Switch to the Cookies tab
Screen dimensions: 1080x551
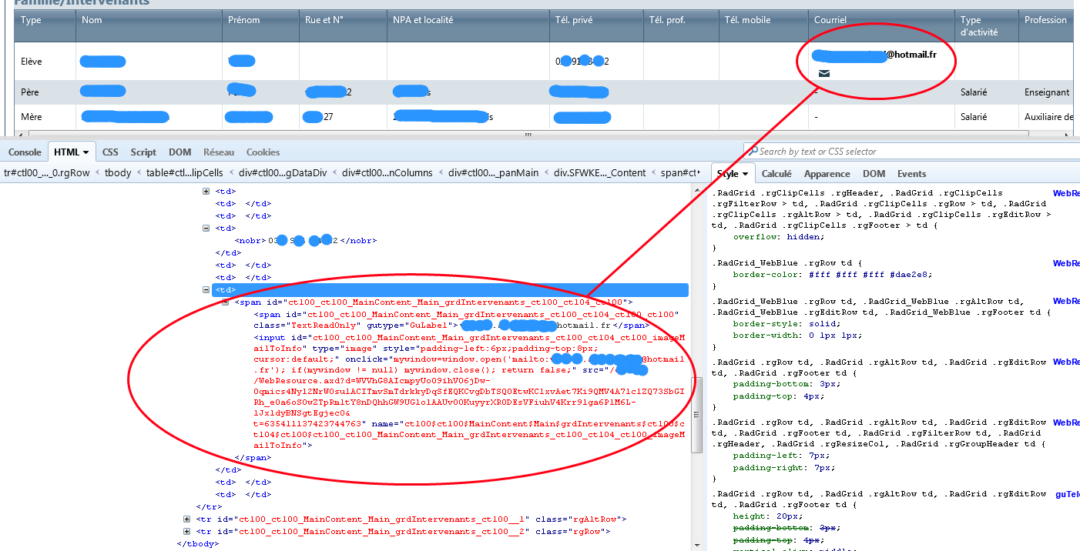[x=263, y=152]
